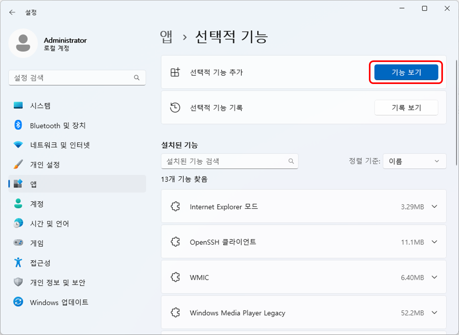
Task: Click the 설치된 기능 heading
Action: pos(179,145)
